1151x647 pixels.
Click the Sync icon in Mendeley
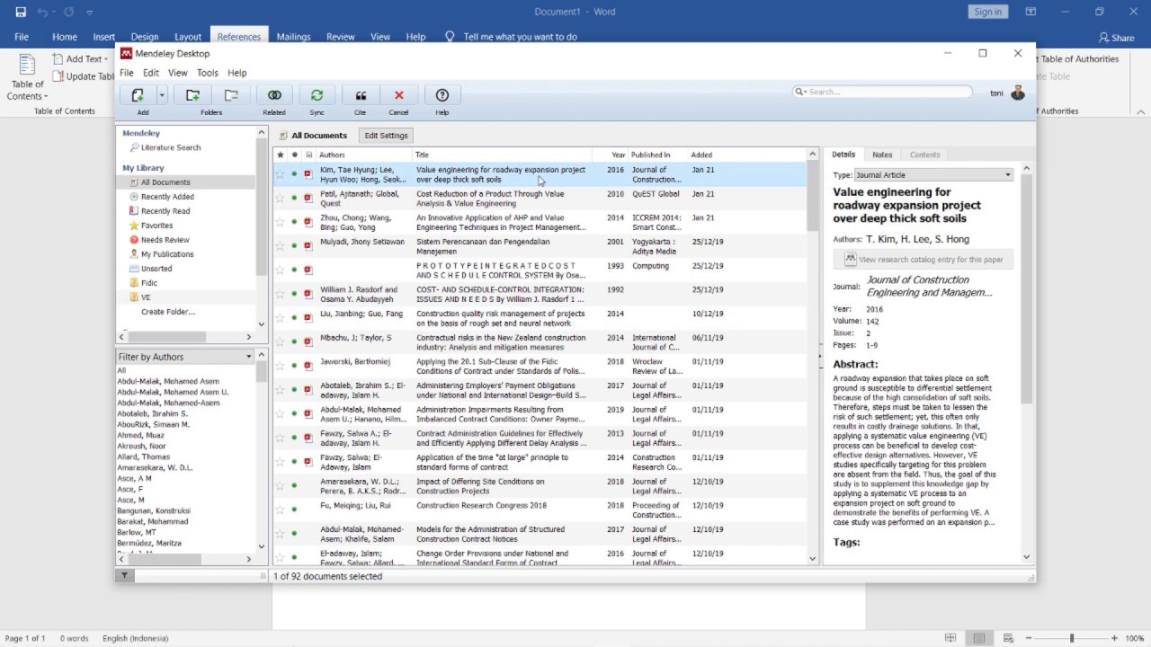(x=317, y=95)
